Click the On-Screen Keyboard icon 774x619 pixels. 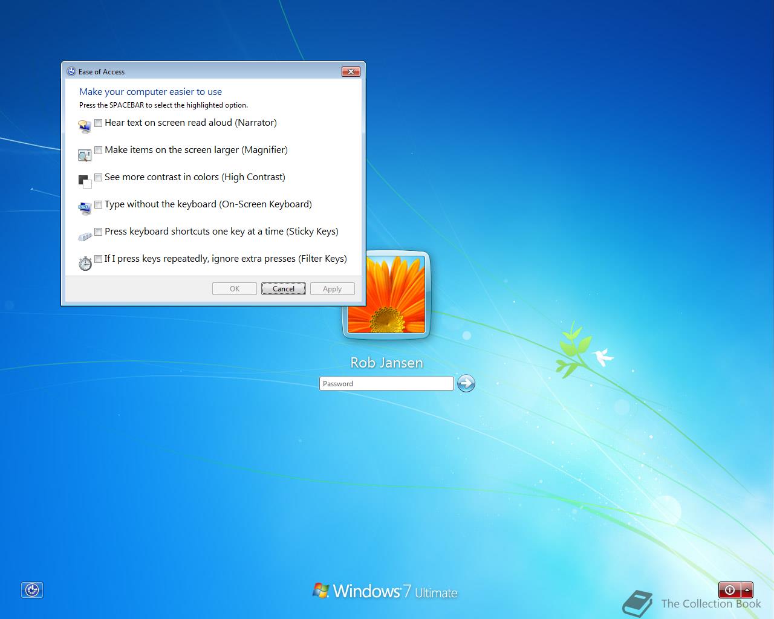85,209
